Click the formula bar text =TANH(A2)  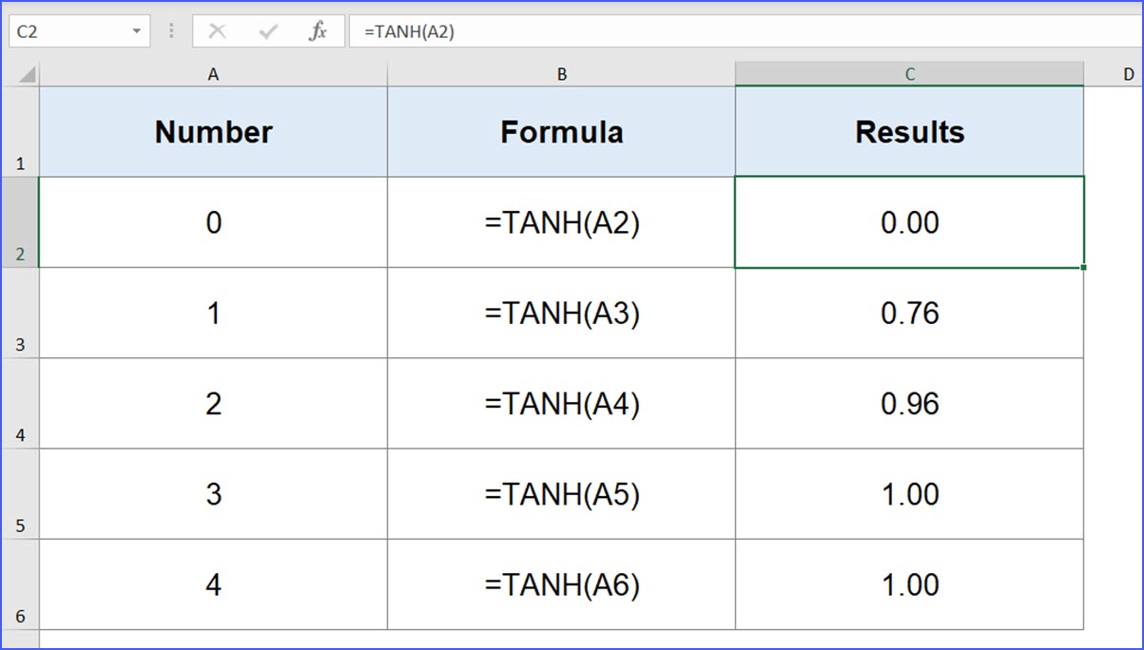click(409, 31)
